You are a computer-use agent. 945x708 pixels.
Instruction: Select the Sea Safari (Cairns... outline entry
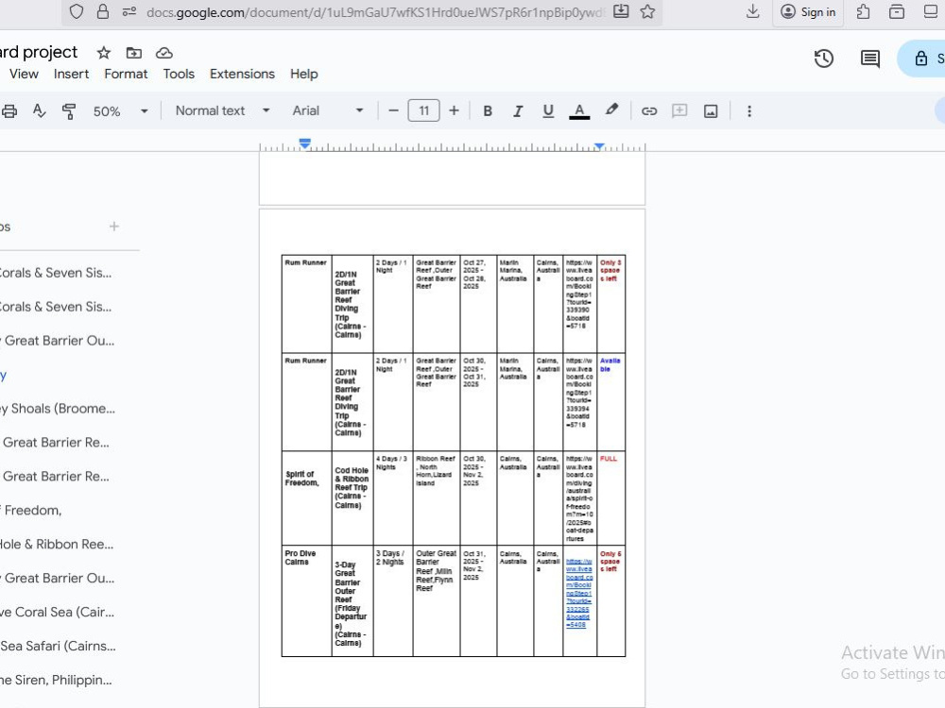[59, 646]
